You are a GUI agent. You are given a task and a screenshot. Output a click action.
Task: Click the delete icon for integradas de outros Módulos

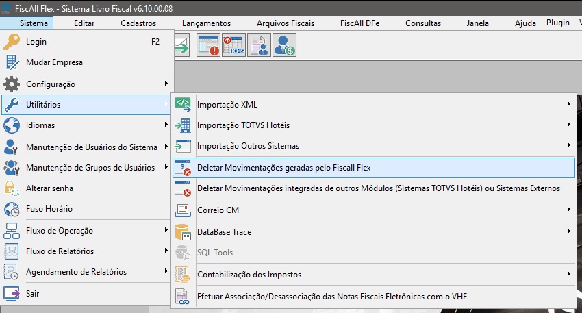(183, 188)
